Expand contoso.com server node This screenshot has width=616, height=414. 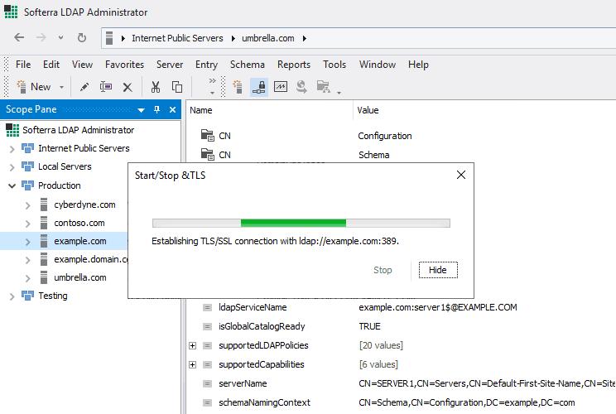(x=28, y=224)
